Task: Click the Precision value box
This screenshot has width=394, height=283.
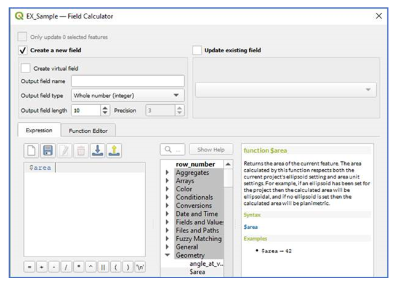Action: (x=160, y=110)
